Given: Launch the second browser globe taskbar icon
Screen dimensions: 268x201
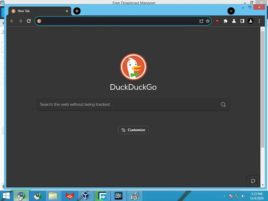Looking at the screenshot, I should (x=37, y=196).
